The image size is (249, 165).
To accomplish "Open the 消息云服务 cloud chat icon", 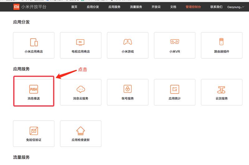I will tap(81, 89).
